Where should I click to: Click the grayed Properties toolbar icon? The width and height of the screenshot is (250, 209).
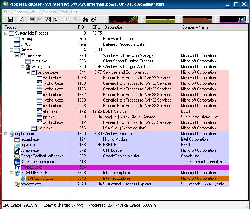coord(67,20)
